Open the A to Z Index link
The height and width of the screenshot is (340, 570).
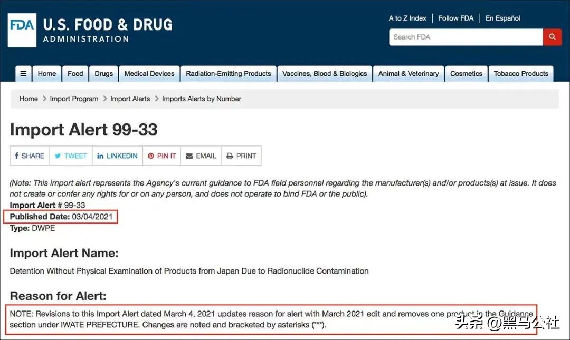coord(407,18)
